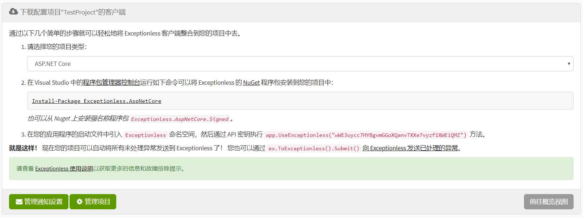The width and height of the screenshot is (583, 218).
Task: Click the Exceptionless.AspNetCore.Signed package name
Action: (x=180, y=119)
